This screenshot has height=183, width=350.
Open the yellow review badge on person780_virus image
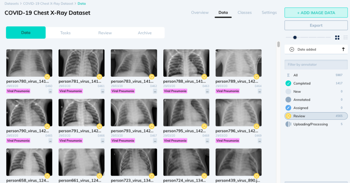click(47, 77)
